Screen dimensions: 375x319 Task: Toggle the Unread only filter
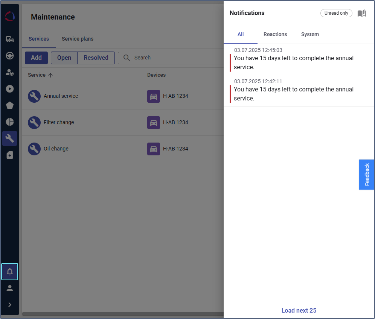point(336,13)
